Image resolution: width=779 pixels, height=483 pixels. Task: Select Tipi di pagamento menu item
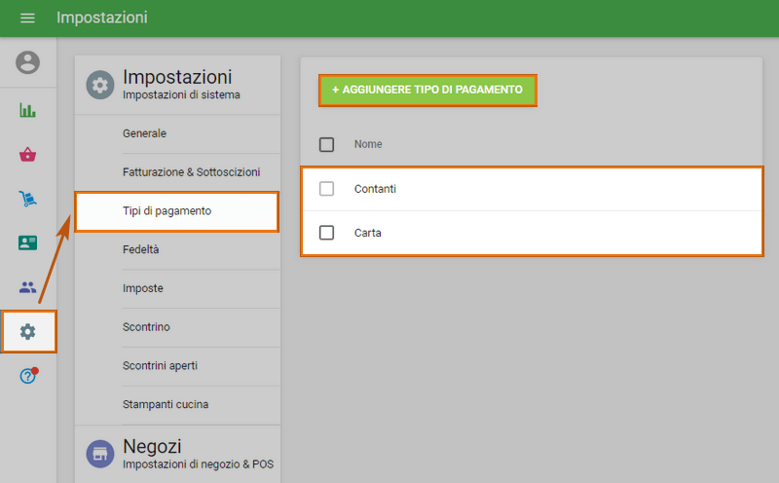[x=176, y=211]
